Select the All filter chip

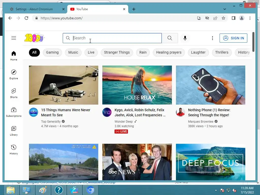pos(34,52)
